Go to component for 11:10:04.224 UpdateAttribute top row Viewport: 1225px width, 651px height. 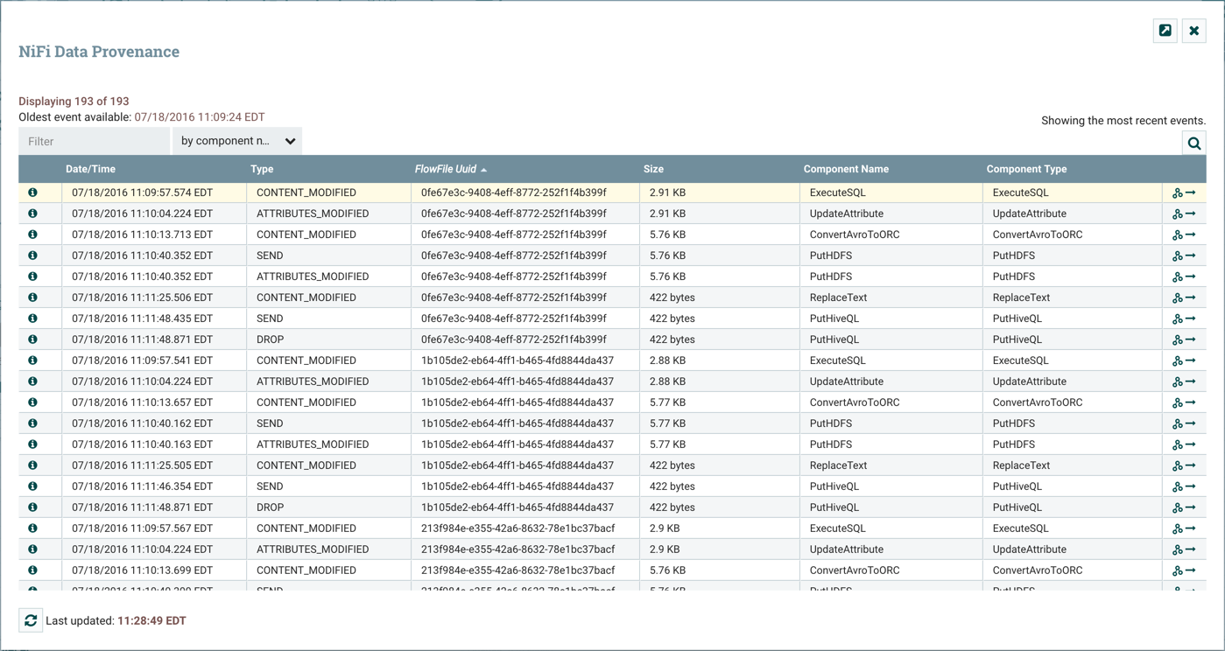pyautogui.click(x=1191, y=213)
